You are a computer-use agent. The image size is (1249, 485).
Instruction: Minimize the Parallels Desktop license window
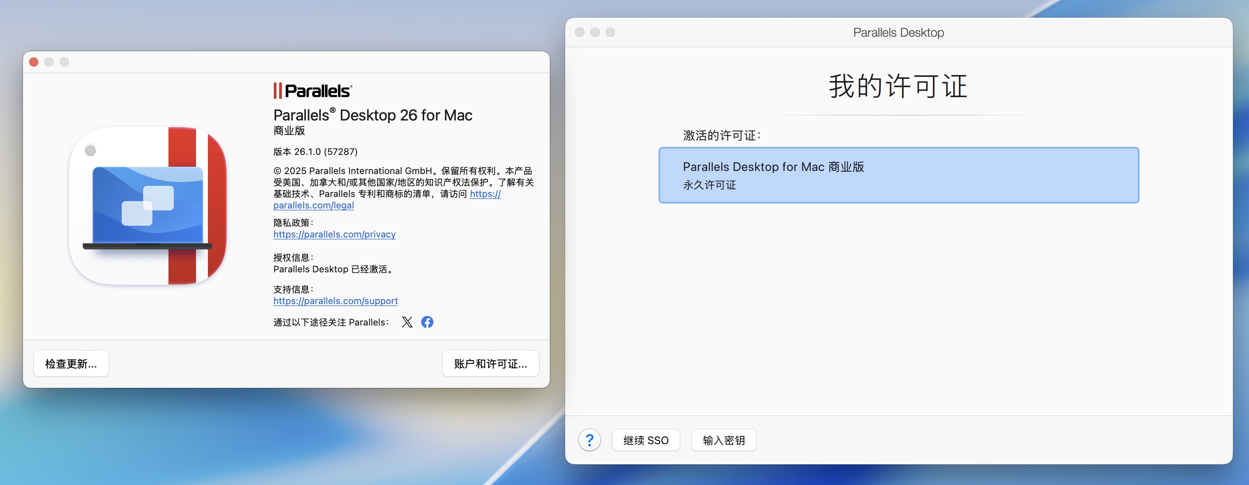(x=595, y=33)
